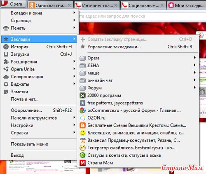Click the puzzle icon next to Расширения
206x174 pixels.
[x=6, y=62]
